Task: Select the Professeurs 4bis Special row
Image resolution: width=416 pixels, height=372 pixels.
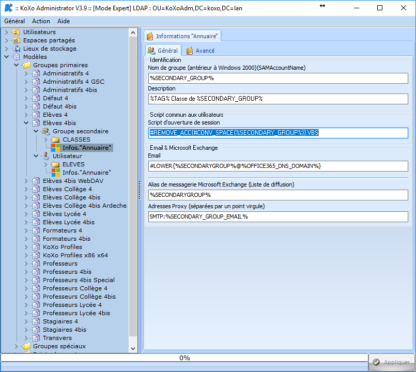Action: [79, 280]
